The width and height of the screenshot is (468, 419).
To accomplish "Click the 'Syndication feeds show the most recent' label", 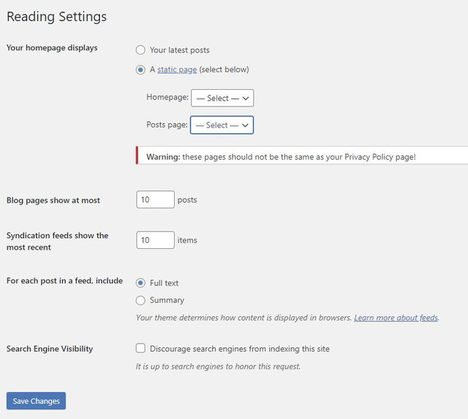I will pyautogui.click(x=57, y=242).
